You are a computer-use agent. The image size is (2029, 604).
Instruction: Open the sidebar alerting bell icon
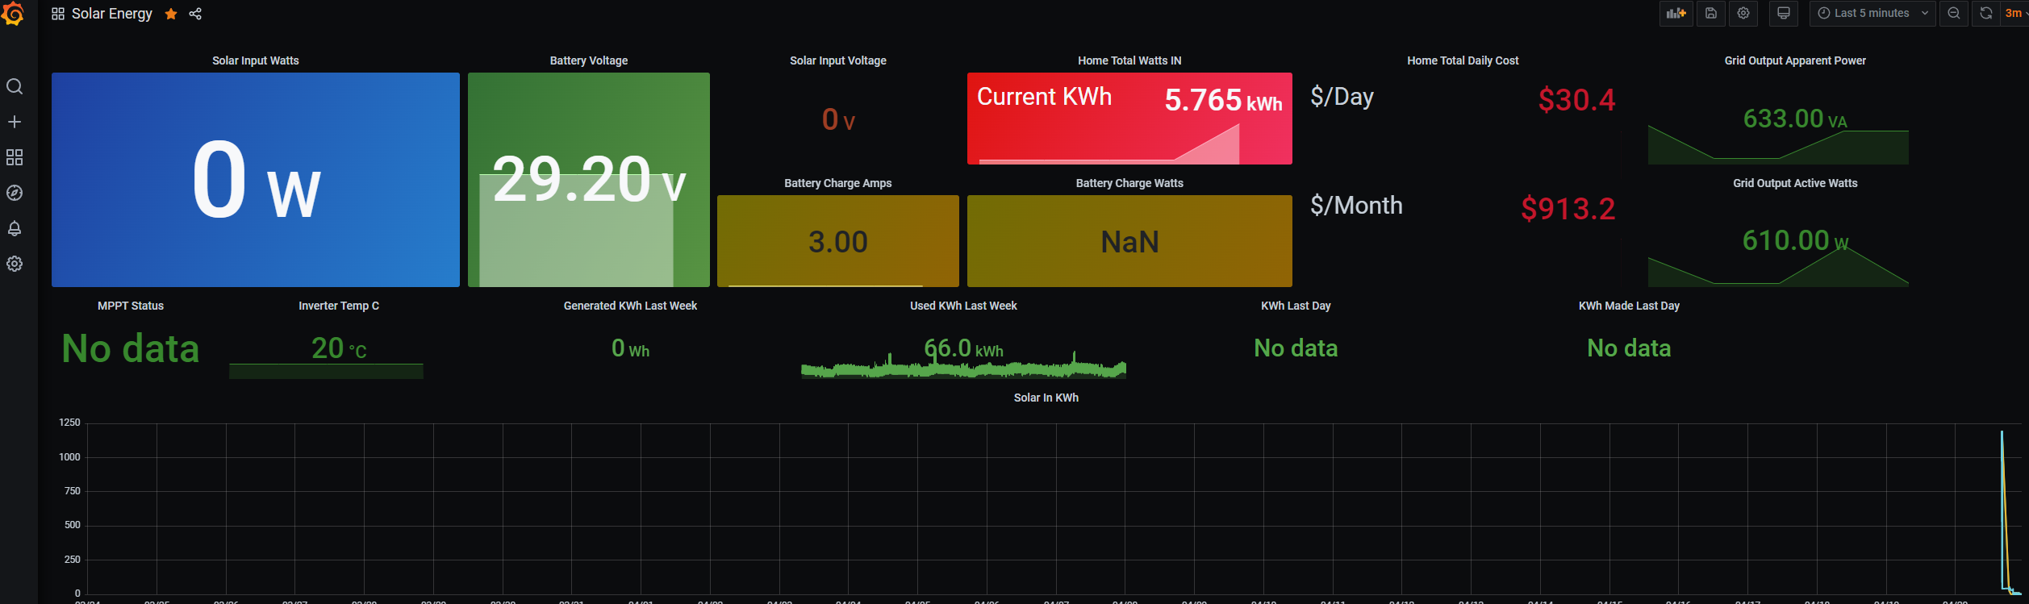[x=15, y=228]
